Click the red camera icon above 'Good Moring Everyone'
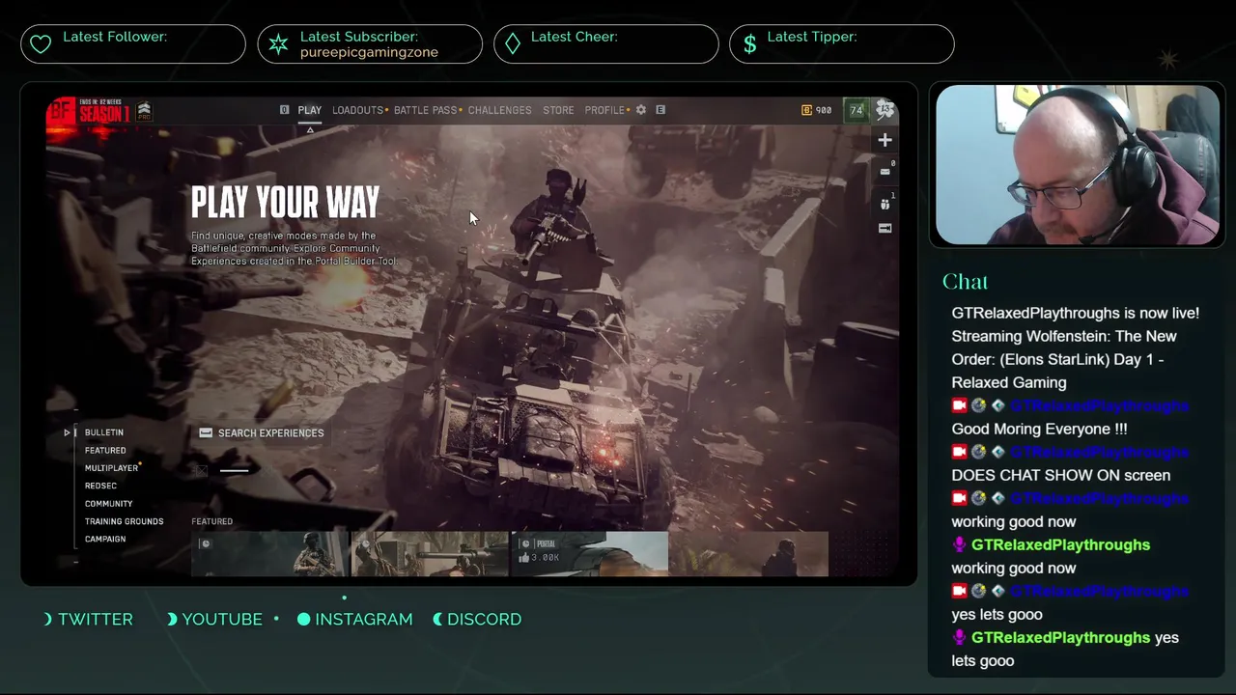 click(959, 405)
